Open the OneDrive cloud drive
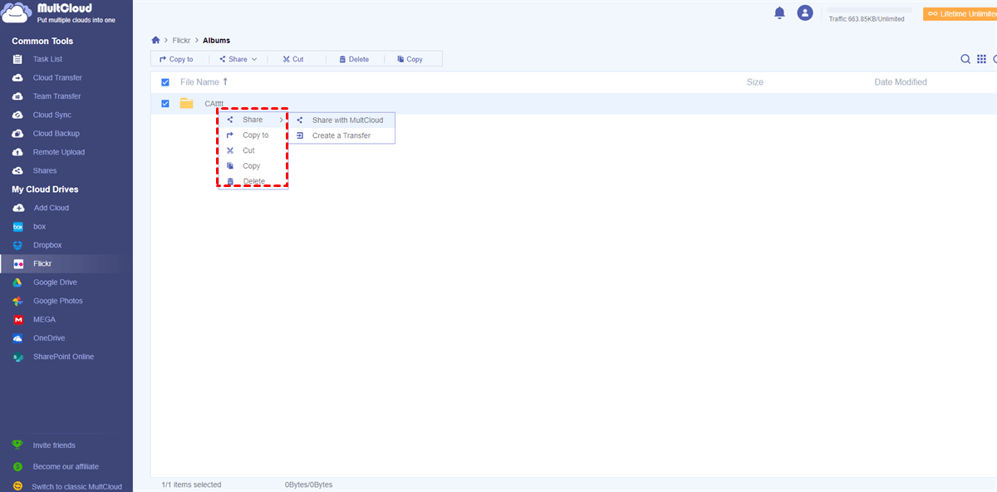997x492 pixels. point(49,338)
